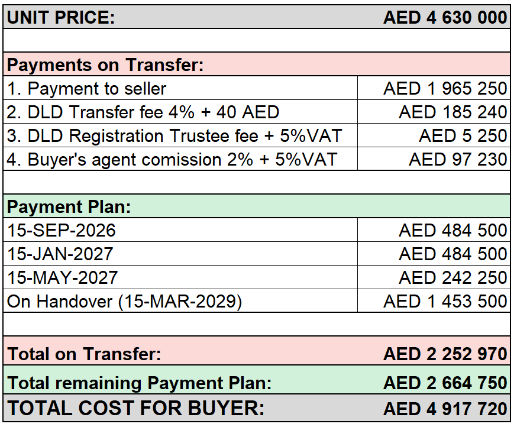Select the AED 242 250 May installment
Screen dimensions: 517x427
pyautogui.click(x=434, y=277)
